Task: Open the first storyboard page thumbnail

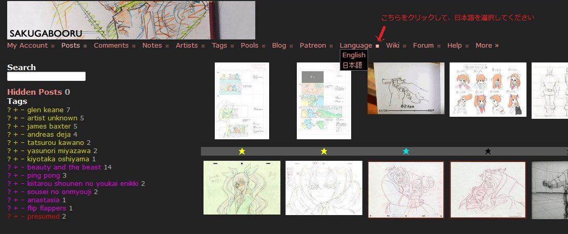Action: (242, 101)
